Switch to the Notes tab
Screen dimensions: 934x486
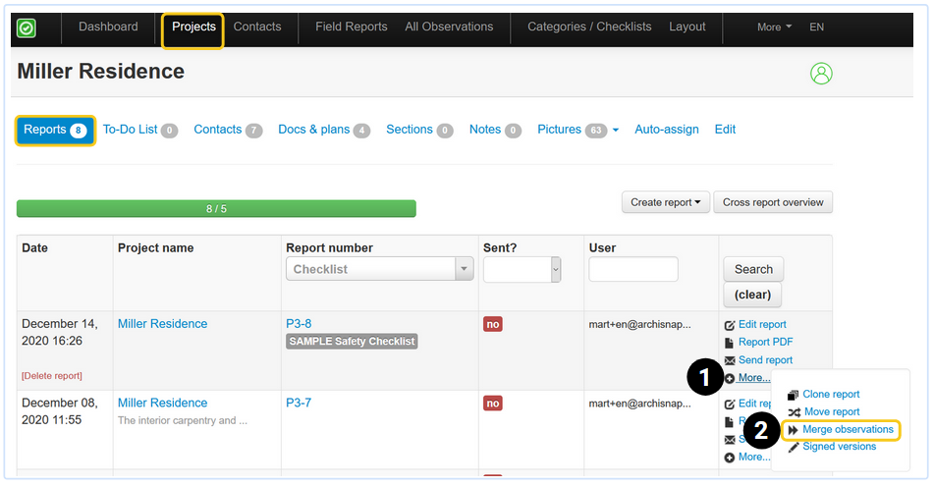(495, 130)
